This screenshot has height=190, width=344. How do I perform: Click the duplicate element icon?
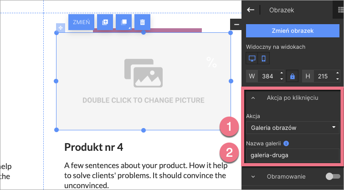[105, 22]
